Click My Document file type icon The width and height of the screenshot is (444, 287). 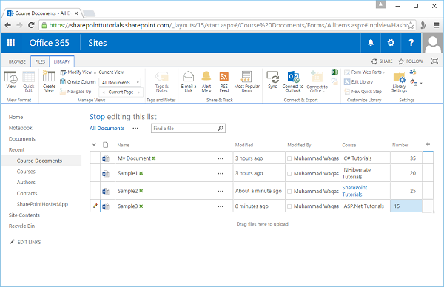[106, 158]
